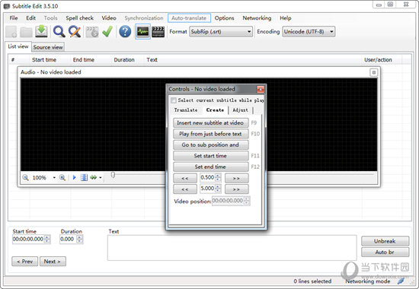Click the waveform play button
Screen dimensions: 419x289
point(75,177)
